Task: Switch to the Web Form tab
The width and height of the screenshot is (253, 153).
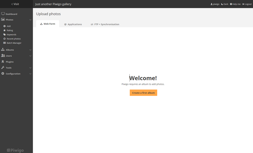Action: point(47,24)
